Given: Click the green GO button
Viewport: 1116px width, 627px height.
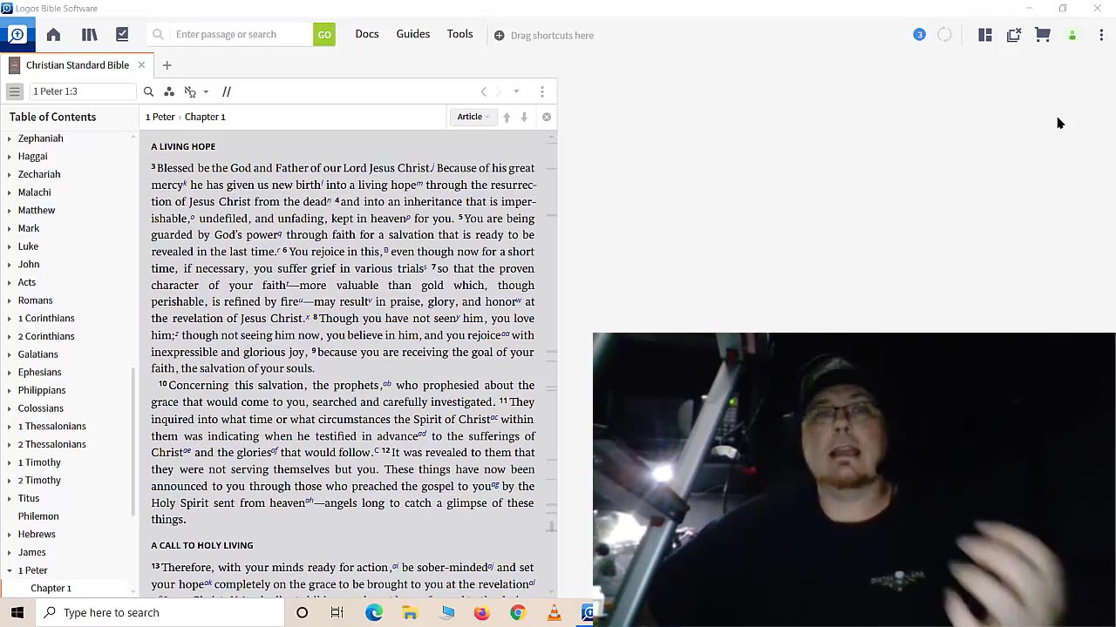Looking at the screenshot, I should click(x=324, y=35).
